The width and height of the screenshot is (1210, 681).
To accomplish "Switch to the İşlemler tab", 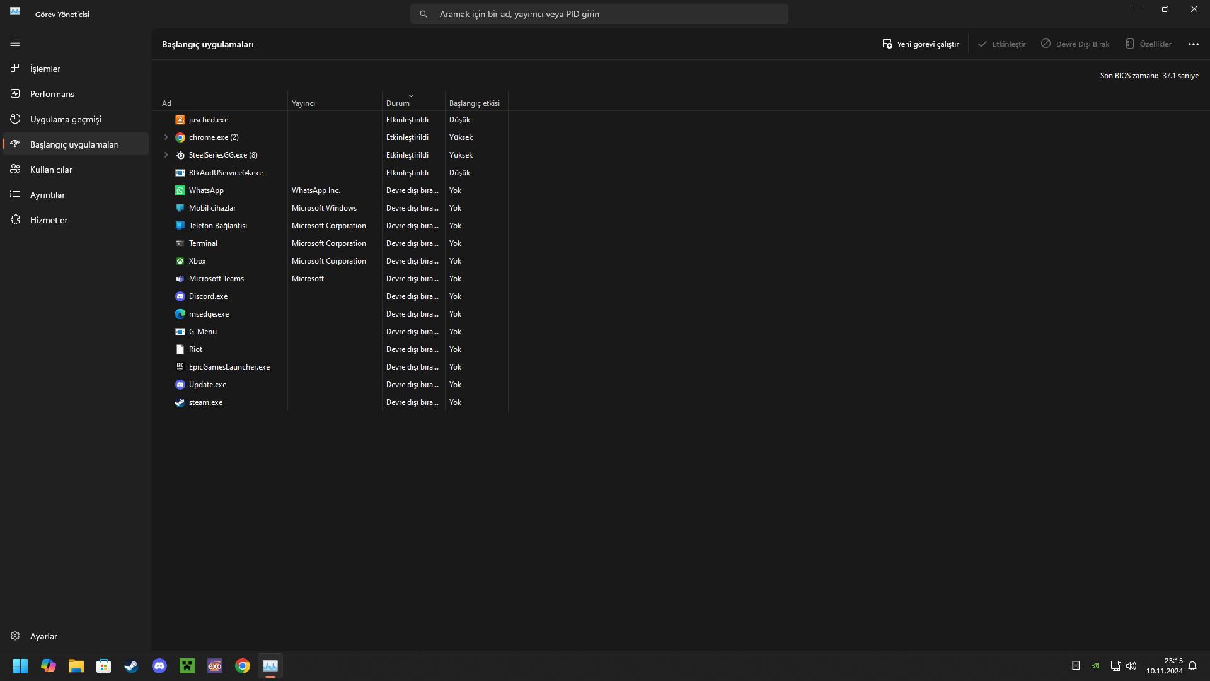I will click(45, 69).
